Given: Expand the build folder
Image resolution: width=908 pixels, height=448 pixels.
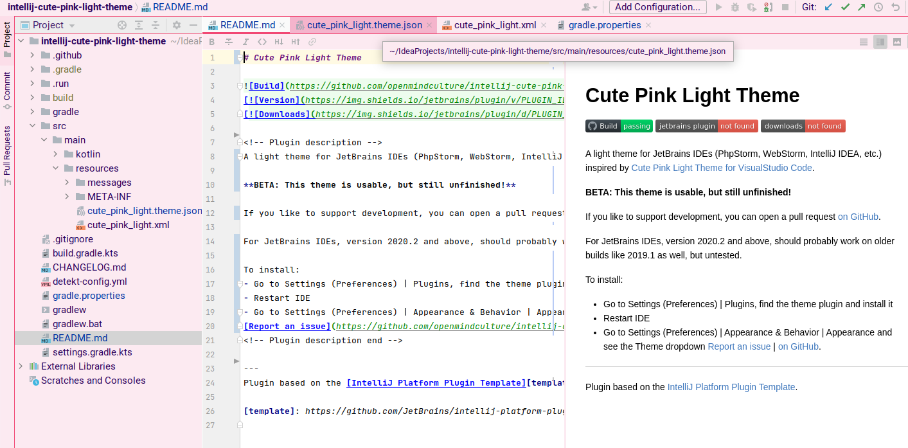Looking at the screenshot, I should coord(33,98).
